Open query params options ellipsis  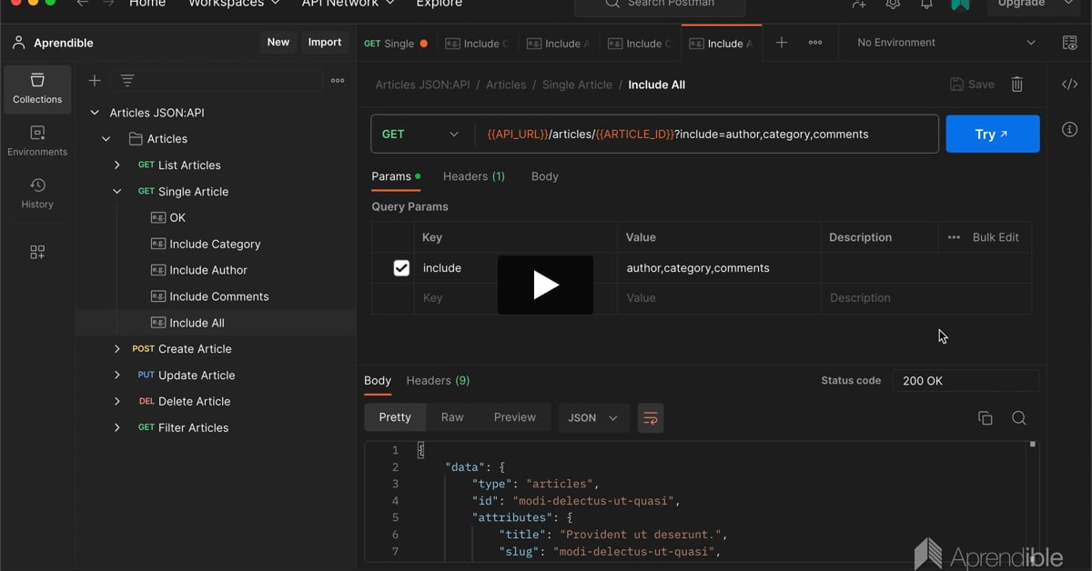point(954,237)
